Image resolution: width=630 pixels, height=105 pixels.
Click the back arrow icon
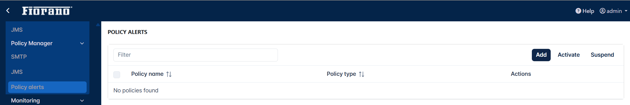[x=8, y=11]
